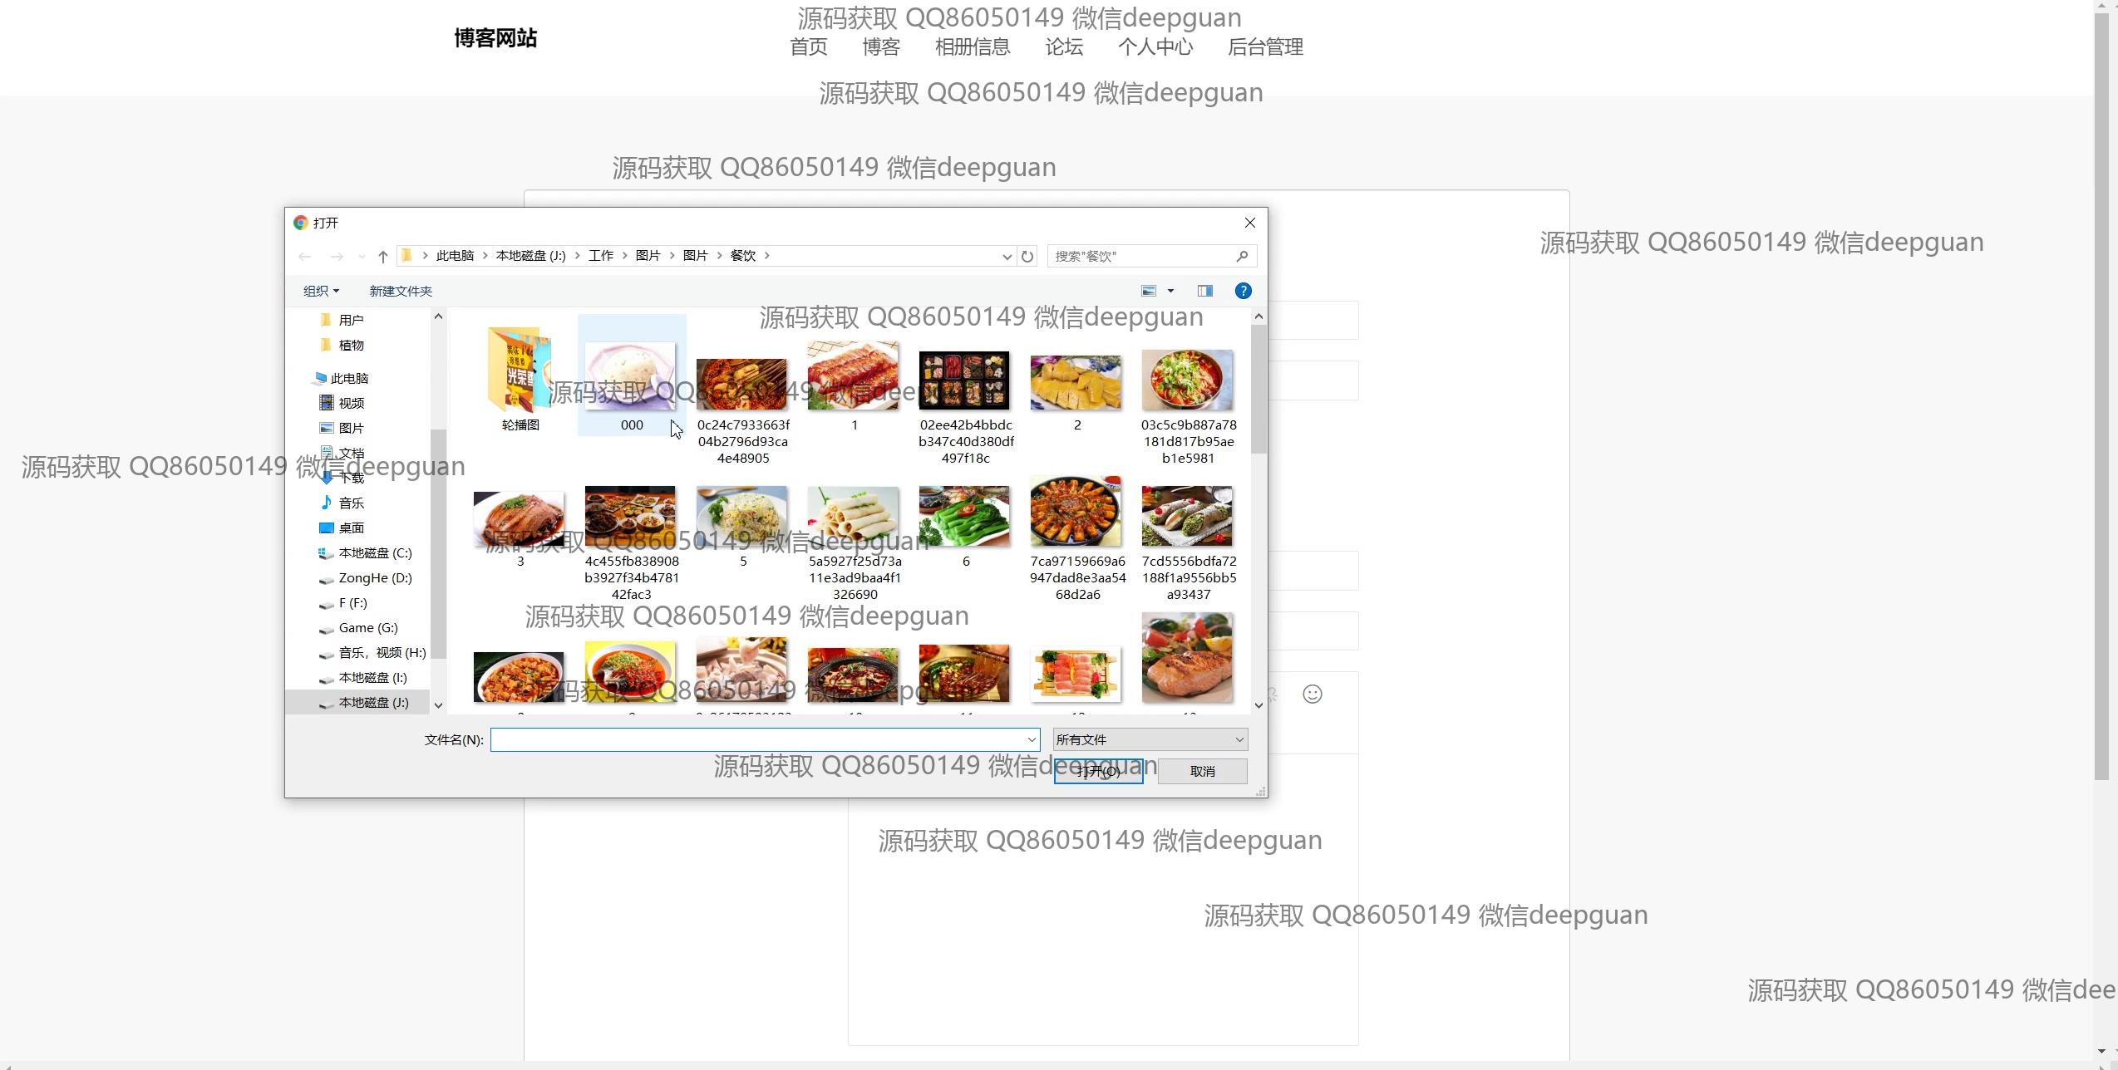
Task: Select 视频 in the navigation tree
Action: 351,403
